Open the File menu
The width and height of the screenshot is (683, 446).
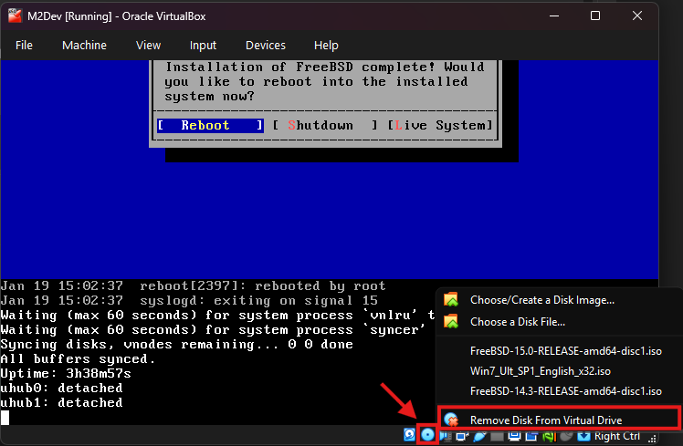tap(24, 45)
